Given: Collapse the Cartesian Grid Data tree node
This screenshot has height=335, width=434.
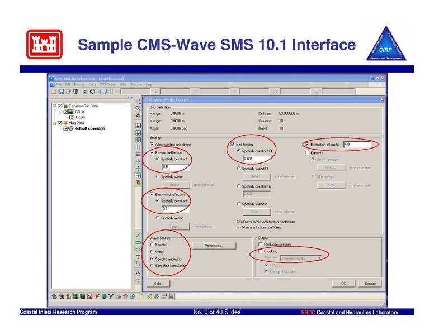Looking at the screenshot, I should [x=54, y=106].
